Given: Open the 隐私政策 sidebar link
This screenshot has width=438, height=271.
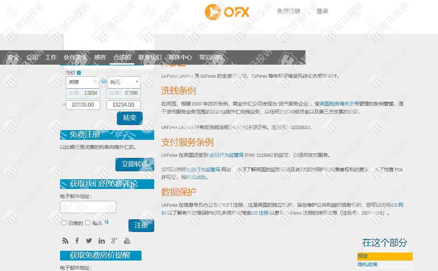Looking at the screenshot, I should 368,264.
